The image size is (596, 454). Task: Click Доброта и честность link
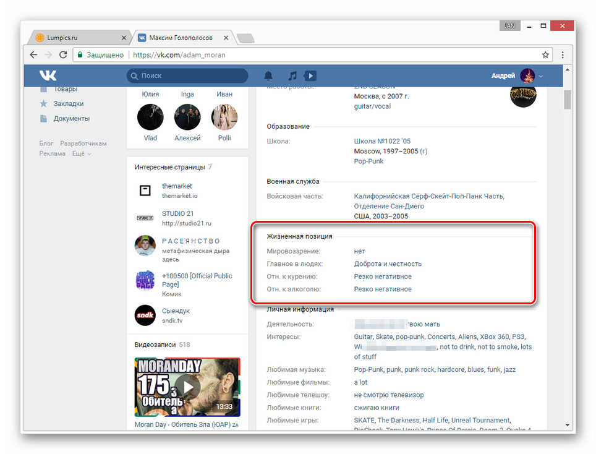(388, 264)
